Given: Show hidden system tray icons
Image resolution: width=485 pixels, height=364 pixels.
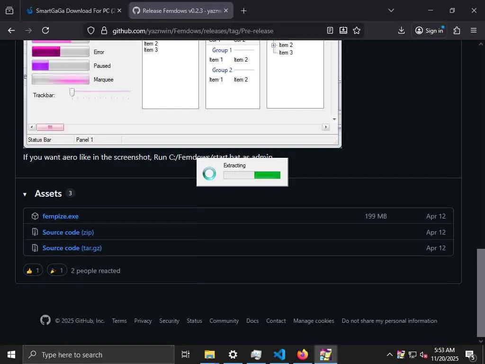Looking at the screenshot, I should coord(390,355).
